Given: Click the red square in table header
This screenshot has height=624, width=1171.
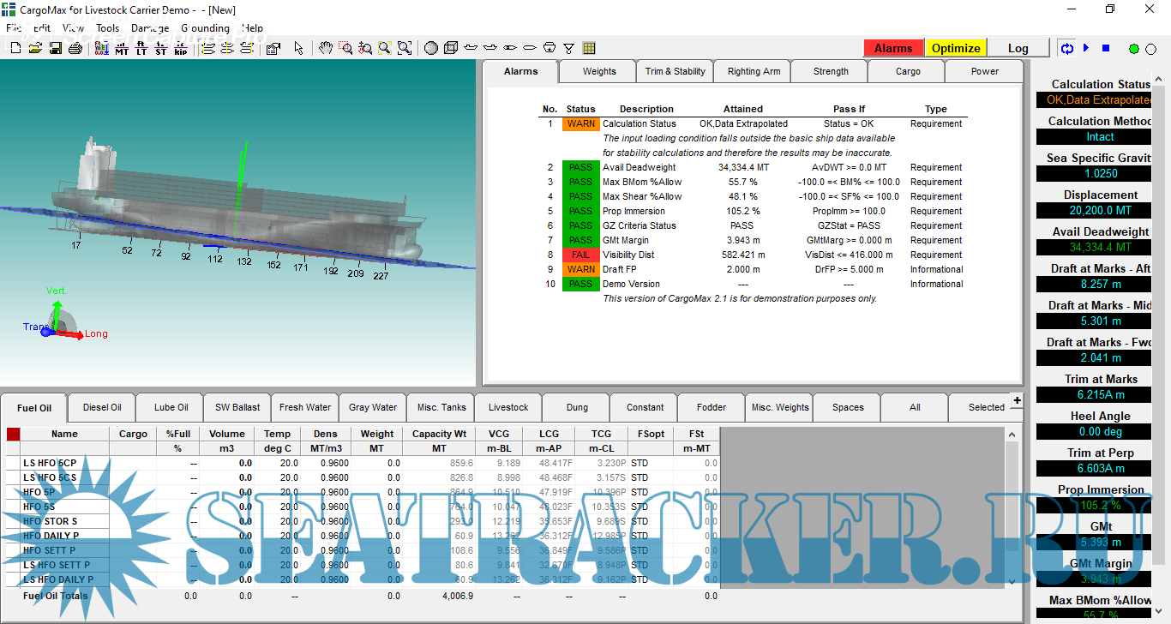Looking at the screenshot, I should 13,435.
